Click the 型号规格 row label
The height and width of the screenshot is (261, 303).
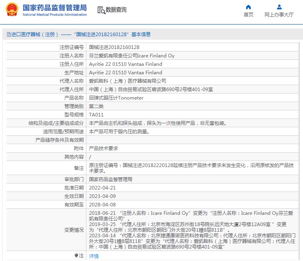(74, 115)
